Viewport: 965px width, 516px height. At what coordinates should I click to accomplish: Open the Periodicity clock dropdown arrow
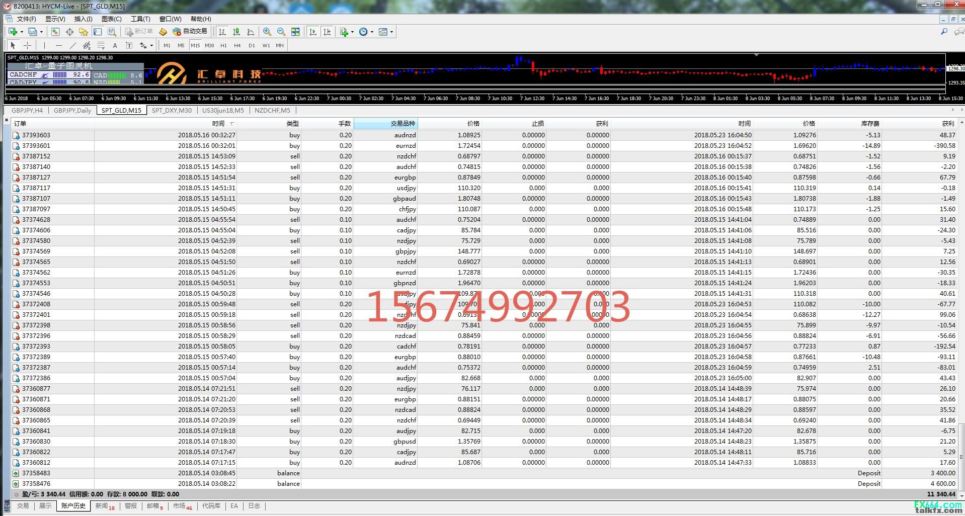tap(372, 32)
